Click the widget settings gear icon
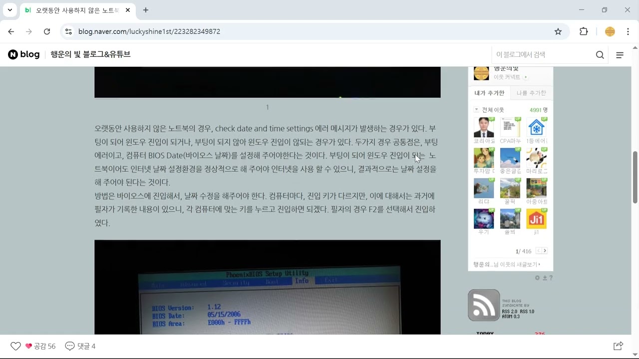This screenshot has width=639, height=359. click(x=537, y=278)
